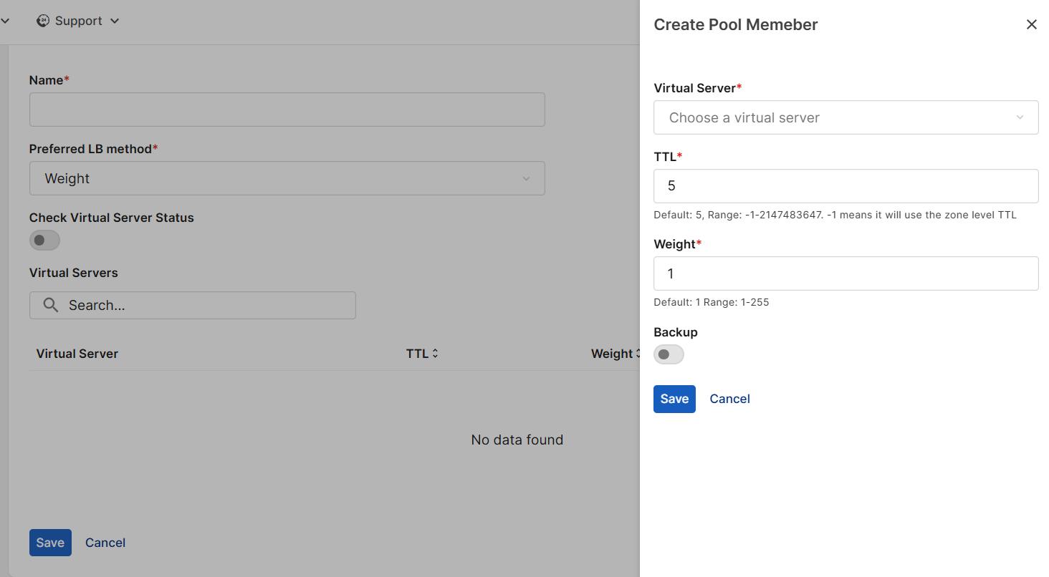Click the Name input field
Viewport: 1049px width, 577px height.
tap(287, 109)
